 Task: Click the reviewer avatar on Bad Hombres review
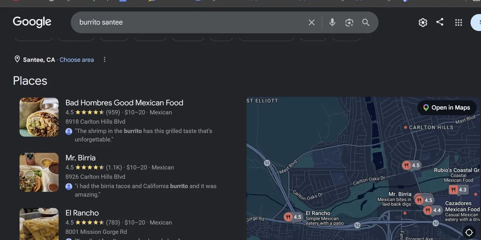69,131
